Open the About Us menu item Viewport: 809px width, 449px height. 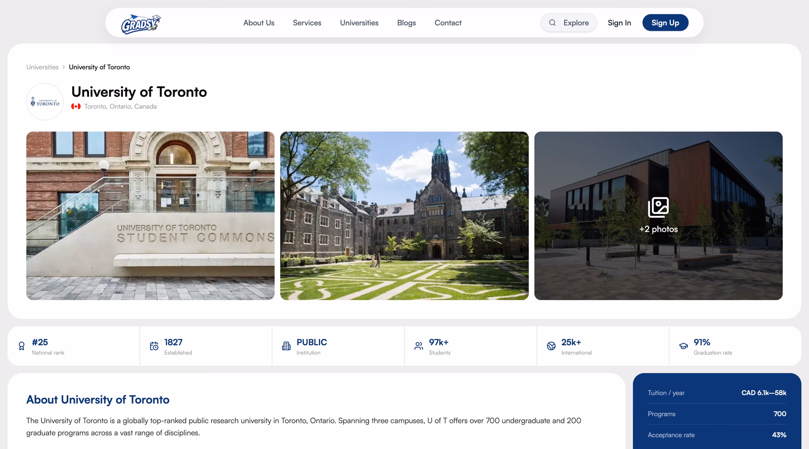pyautogui.click(x=259, y=23)
